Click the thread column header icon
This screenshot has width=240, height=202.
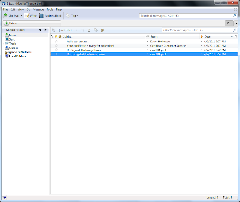[x=52, y=36]
